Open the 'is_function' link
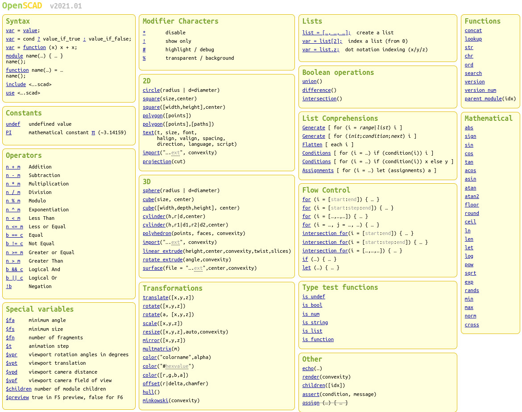 [x=318, y=340]
